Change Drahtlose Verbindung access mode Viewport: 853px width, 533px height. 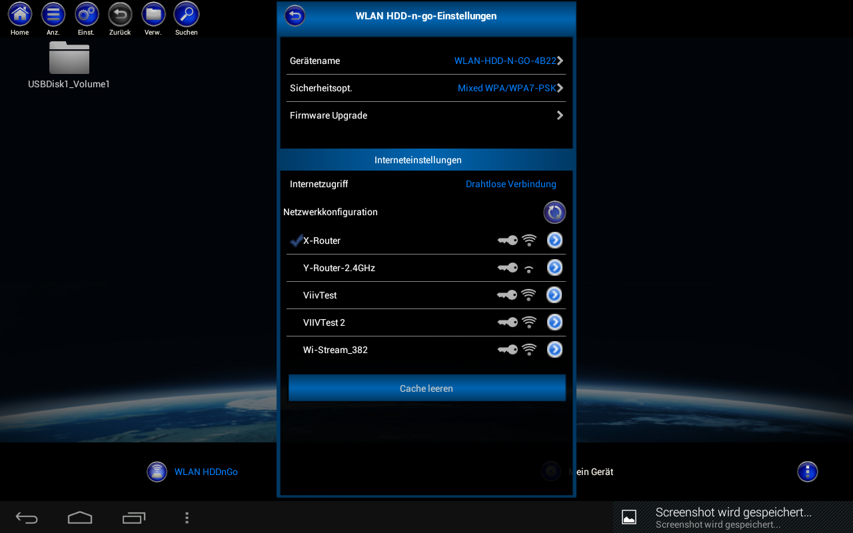[510, 185]
